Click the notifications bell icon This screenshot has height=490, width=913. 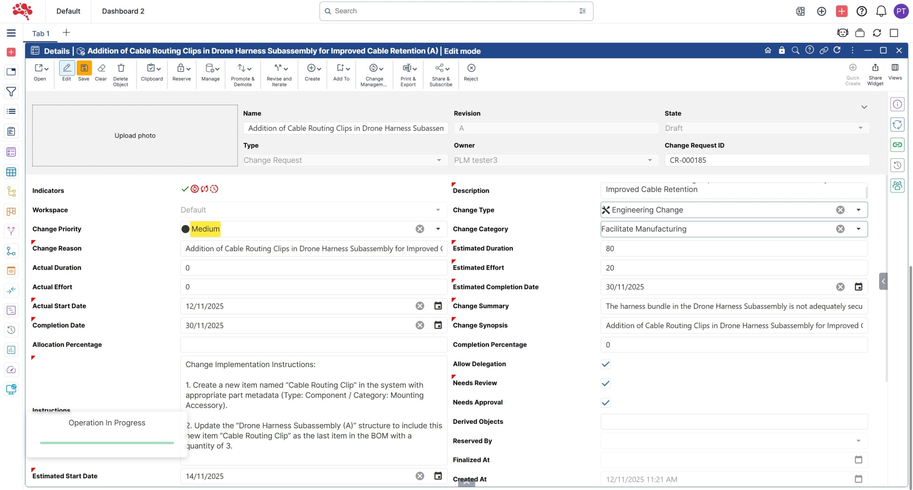[x=881, y=11]
